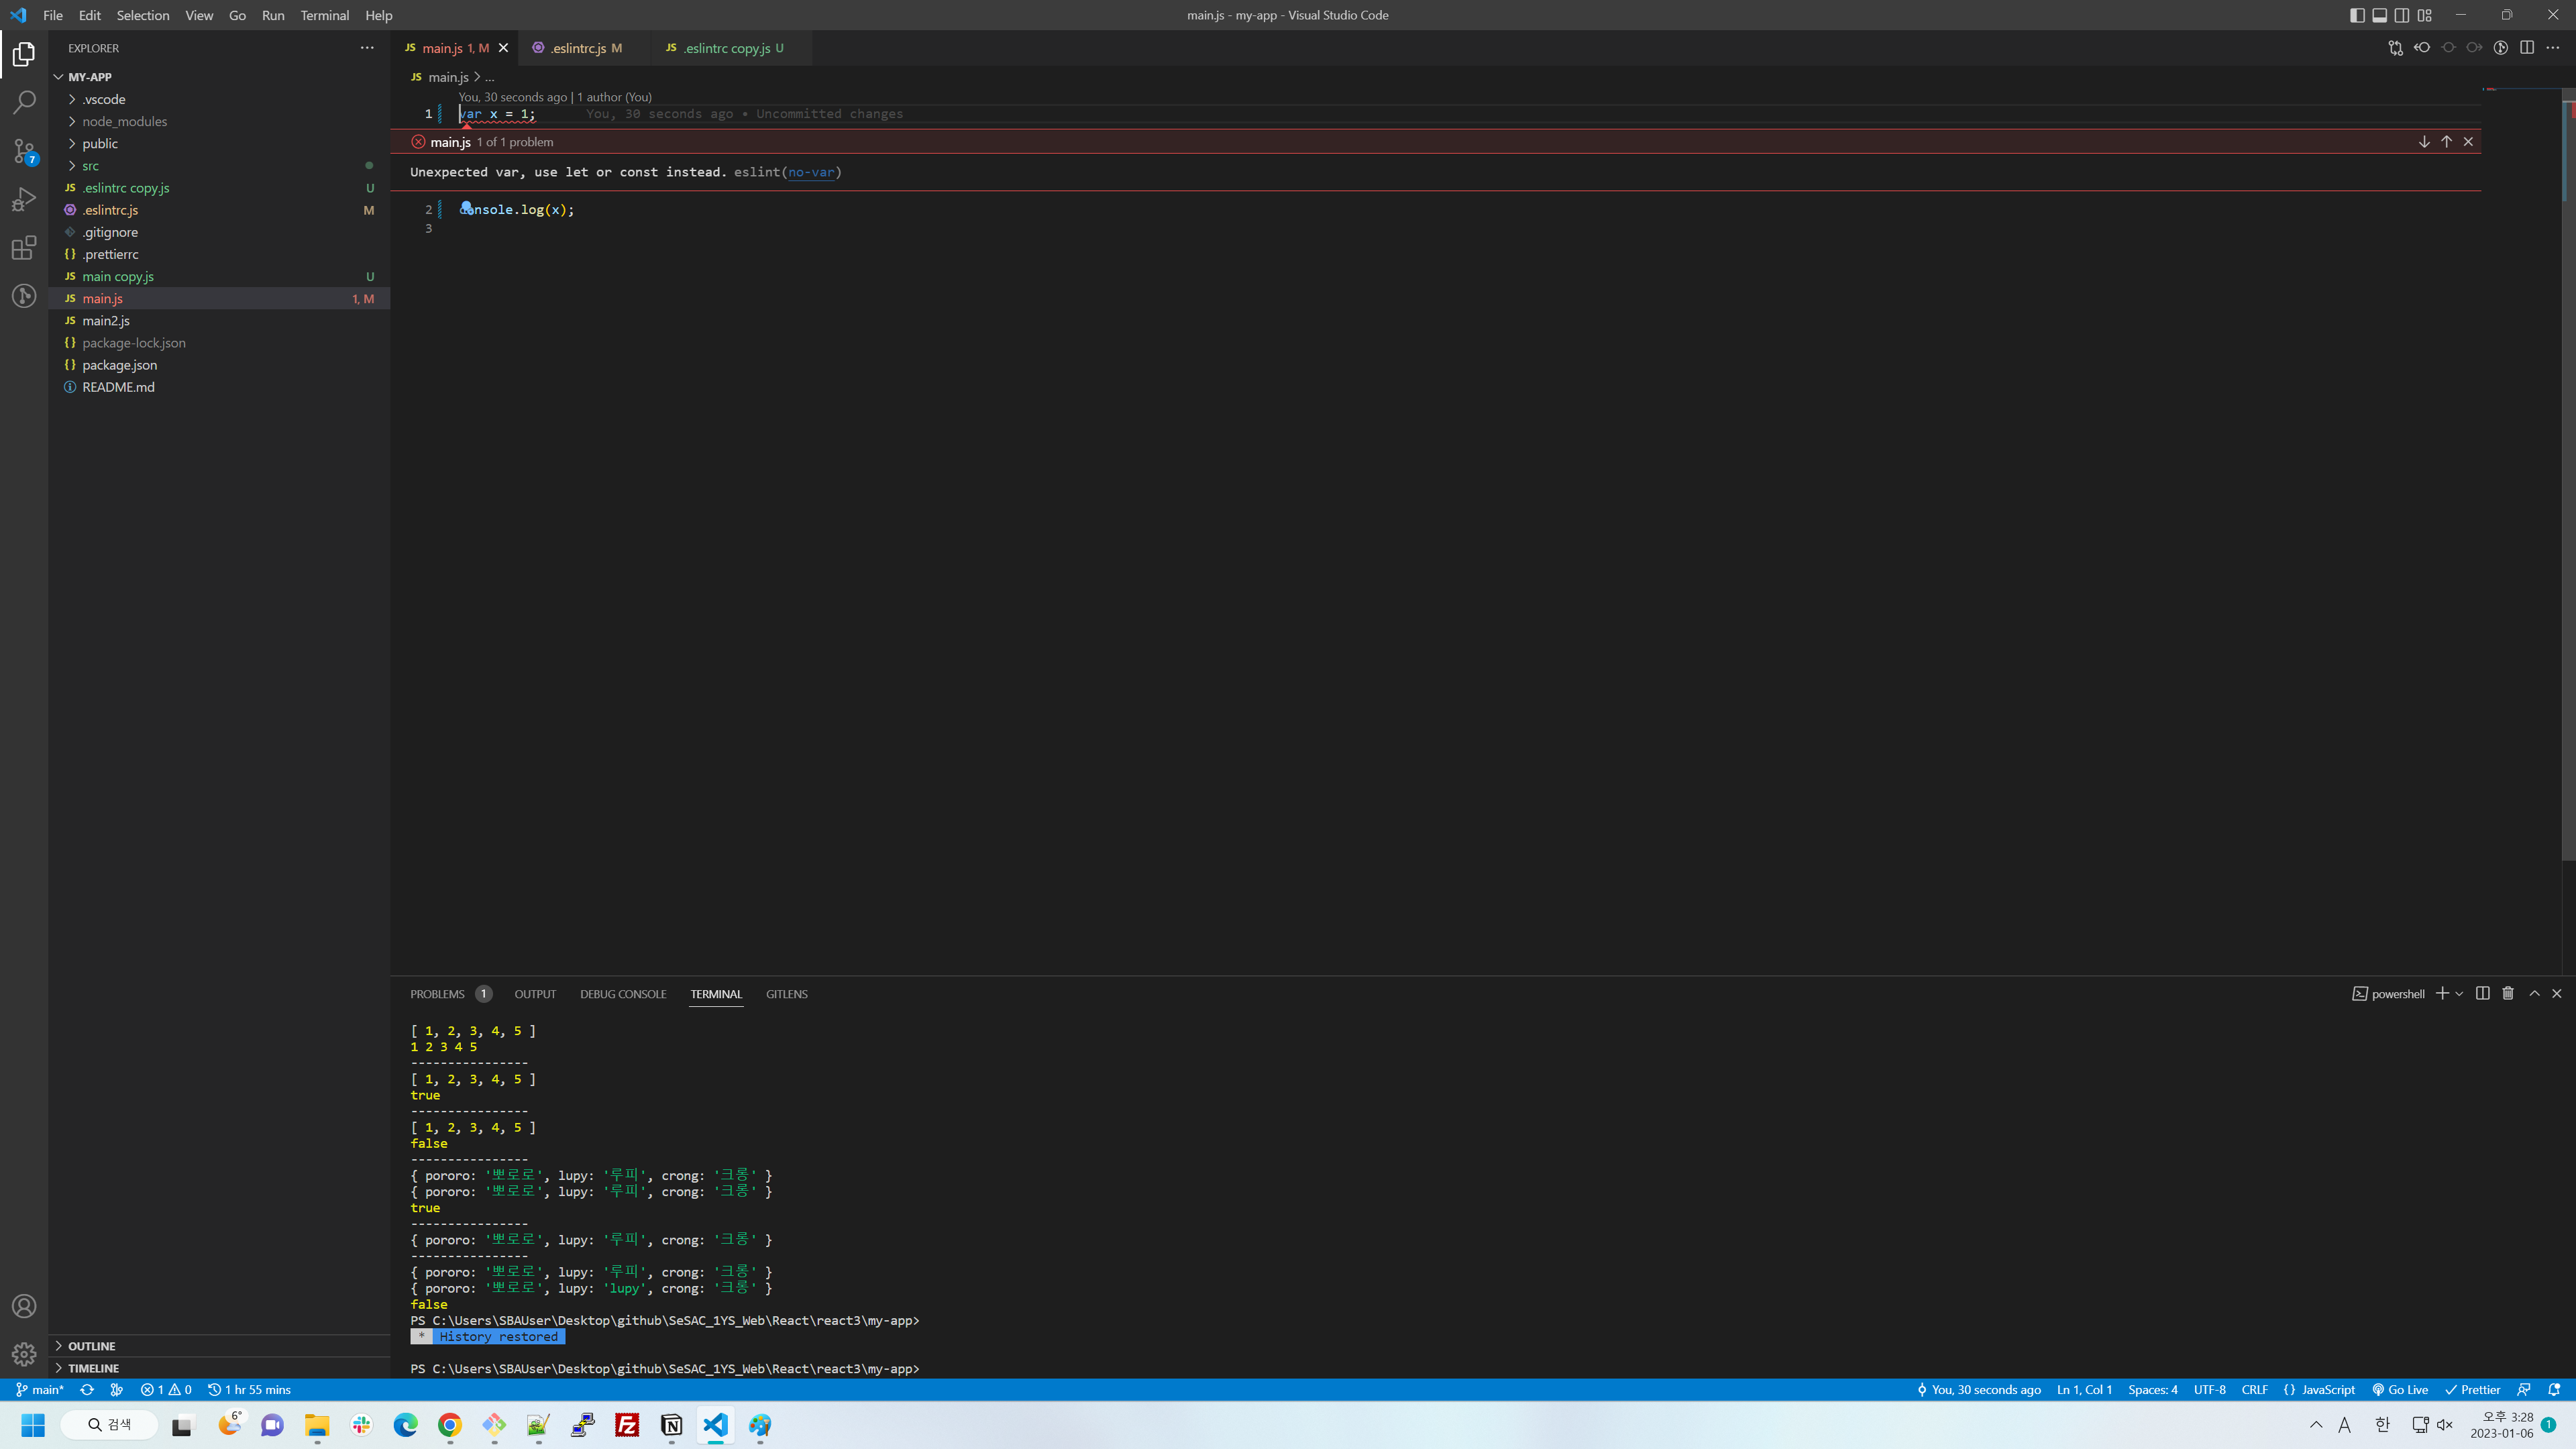Toggle Go Live server in status bar
The height and width of the screenshot is (1449, 2576).
pos(2400,1390)
